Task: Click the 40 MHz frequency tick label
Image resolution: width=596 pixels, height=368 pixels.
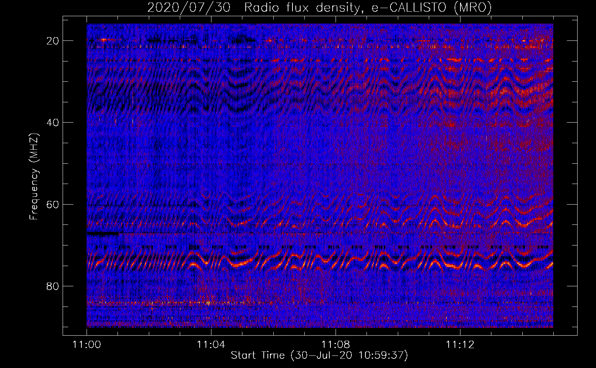Action: (53, 123)
